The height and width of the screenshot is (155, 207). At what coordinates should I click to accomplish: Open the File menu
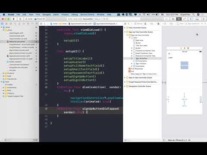(x=18, y=15)
